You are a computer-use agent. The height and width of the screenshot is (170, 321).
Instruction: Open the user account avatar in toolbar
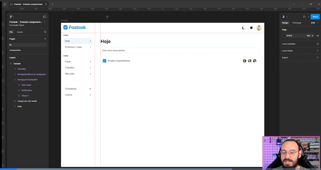pos(283,17)
